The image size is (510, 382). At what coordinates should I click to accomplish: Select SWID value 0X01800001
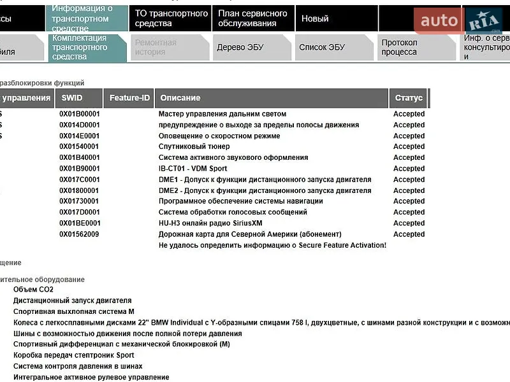78,190
